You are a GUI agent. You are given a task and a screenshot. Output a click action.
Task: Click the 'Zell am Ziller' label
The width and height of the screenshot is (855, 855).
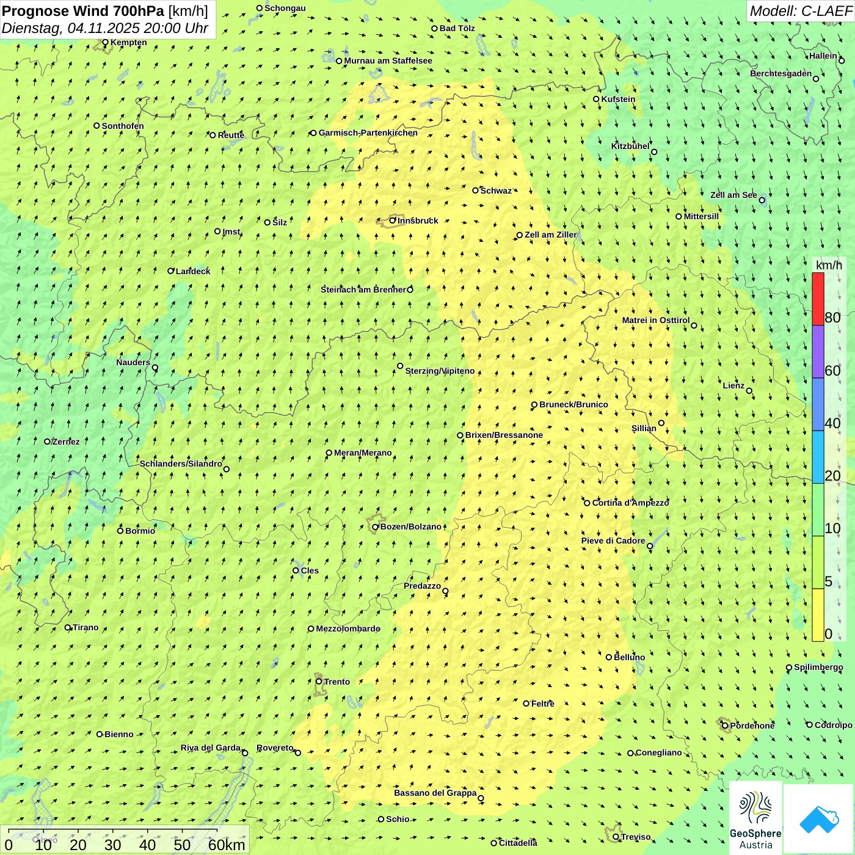click(550, 235)
